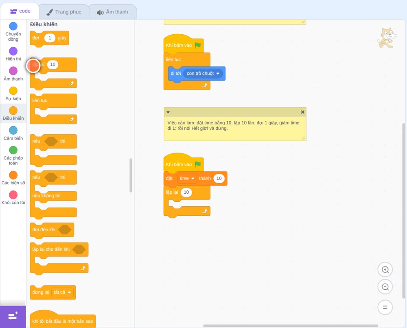Click the block palette vertical scrollbar
The height and width of the screenshot is (328, 407).
(131, 175)
